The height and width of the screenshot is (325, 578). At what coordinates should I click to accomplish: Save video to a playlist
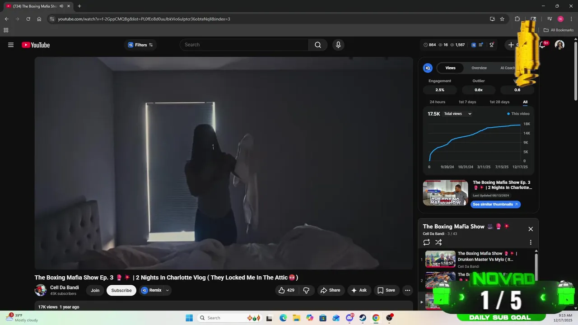[x=386, y=290]
